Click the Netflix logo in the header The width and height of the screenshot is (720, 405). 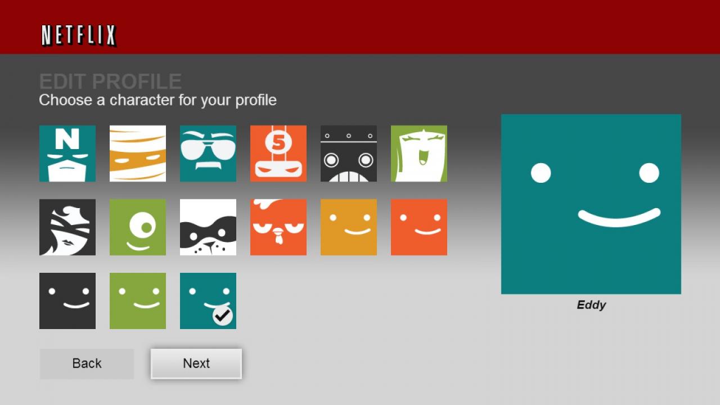[x=78, y=34]
